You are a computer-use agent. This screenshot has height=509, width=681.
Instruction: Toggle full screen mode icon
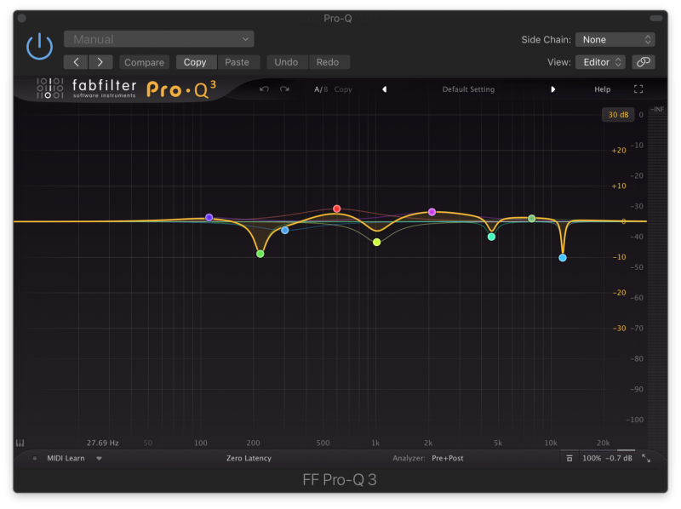638,89
